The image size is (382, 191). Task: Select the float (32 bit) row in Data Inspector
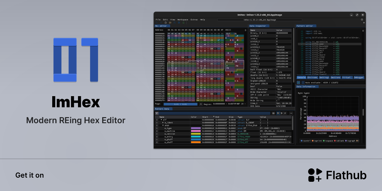coord(270,72)
